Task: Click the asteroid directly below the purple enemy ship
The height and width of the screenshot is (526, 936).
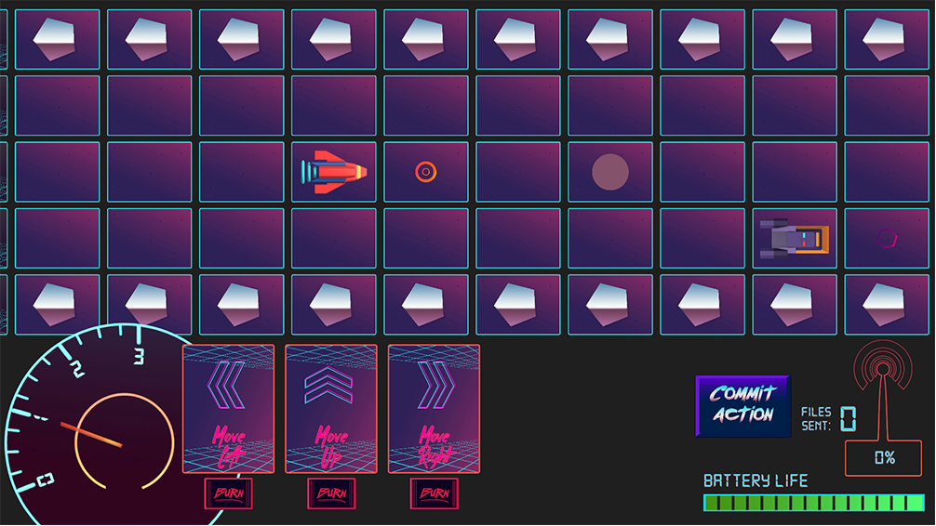Action: tap(794, 304)
